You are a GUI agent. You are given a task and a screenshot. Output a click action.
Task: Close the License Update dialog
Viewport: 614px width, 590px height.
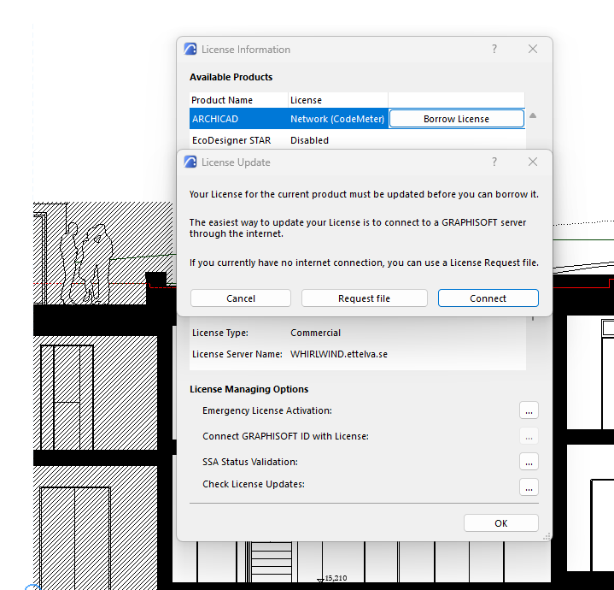coord(533,162)
